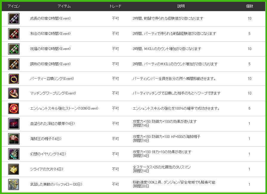Click the シライアの欠片 pyramid icon
This screenshot has height=194, width=267.
pos(14,169)
